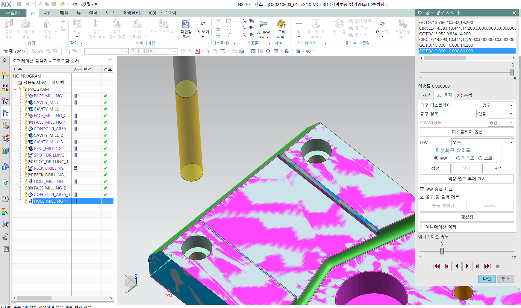Screen dimensions: 521x308
Task: Switch to the 2D 동적 tab
Action: coord(464,95)
